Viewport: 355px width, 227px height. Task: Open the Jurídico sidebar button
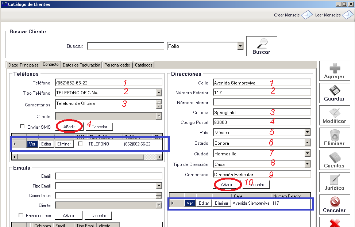coord(335,182)
